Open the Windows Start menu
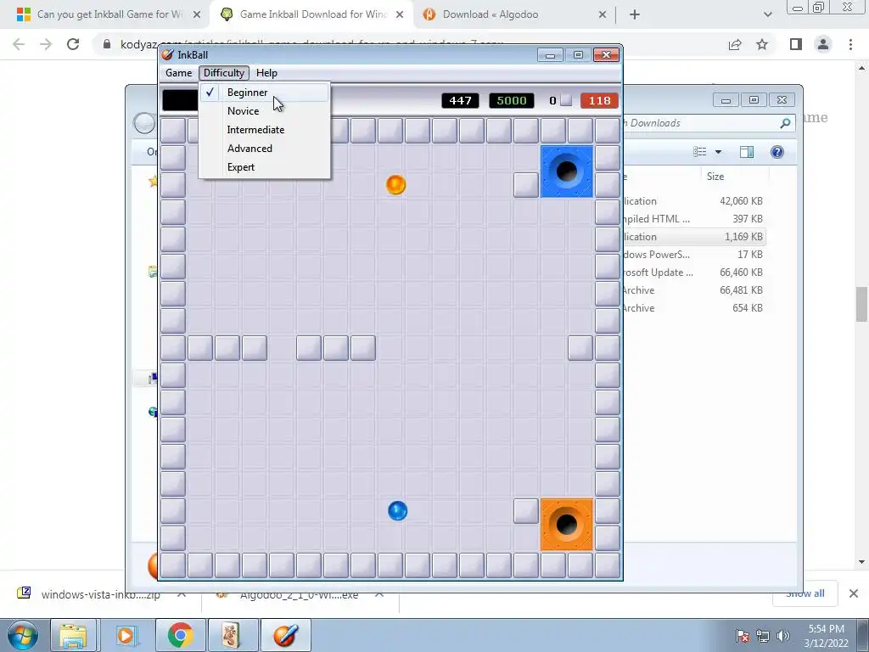Screen dimensions: 869x652 tap(22, 635)
